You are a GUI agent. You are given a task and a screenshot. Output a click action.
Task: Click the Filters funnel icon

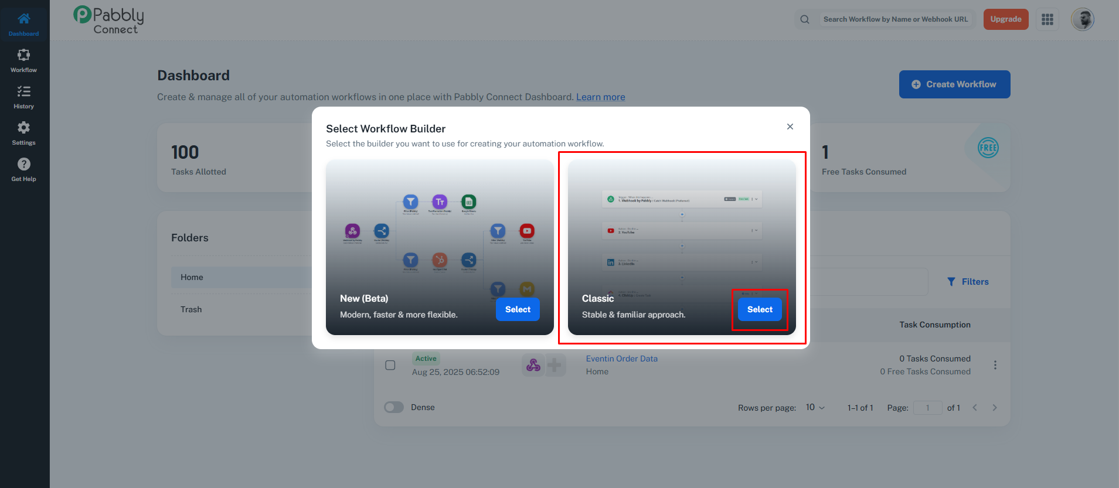coord(951,282)
